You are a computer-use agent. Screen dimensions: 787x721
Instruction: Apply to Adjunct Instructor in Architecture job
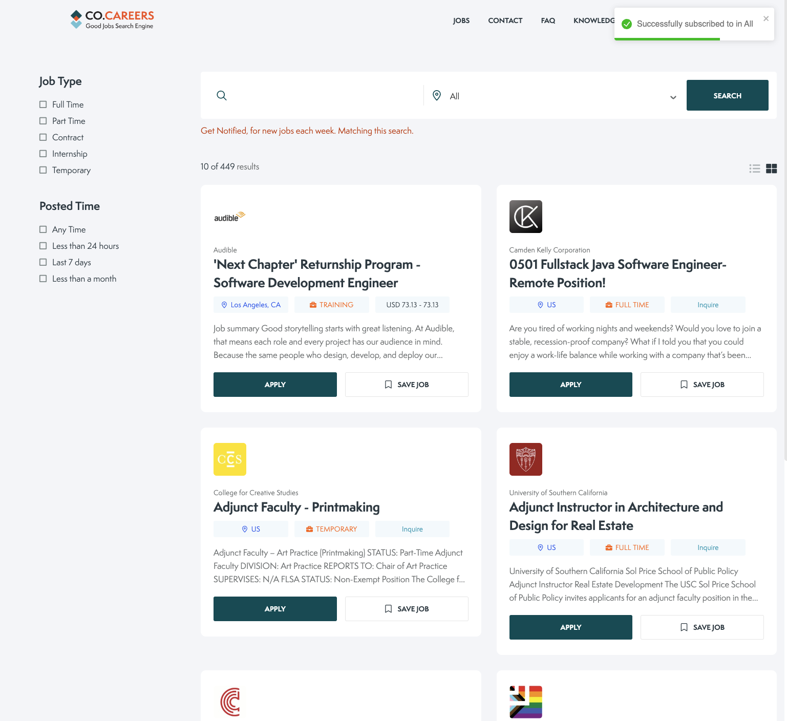pos(571,627)
